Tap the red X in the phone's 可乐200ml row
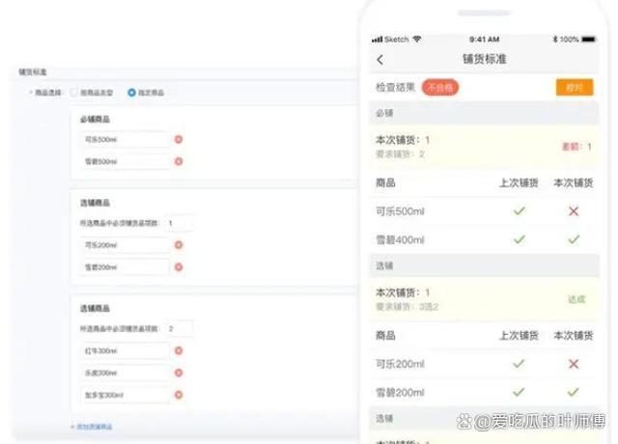The image size is (618, 444). pyautogui.click(x=574, y=364)
